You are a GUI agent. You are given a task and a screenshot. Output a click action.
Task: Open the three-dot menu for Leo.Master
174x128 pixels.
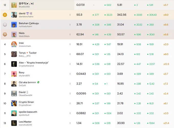point(70,123)
